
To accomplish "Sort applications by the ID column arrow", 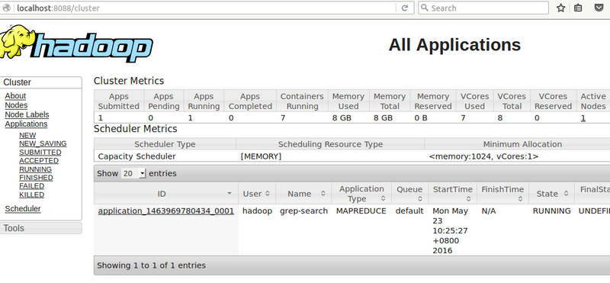I will pyautogui.click(x=230, y=193).
